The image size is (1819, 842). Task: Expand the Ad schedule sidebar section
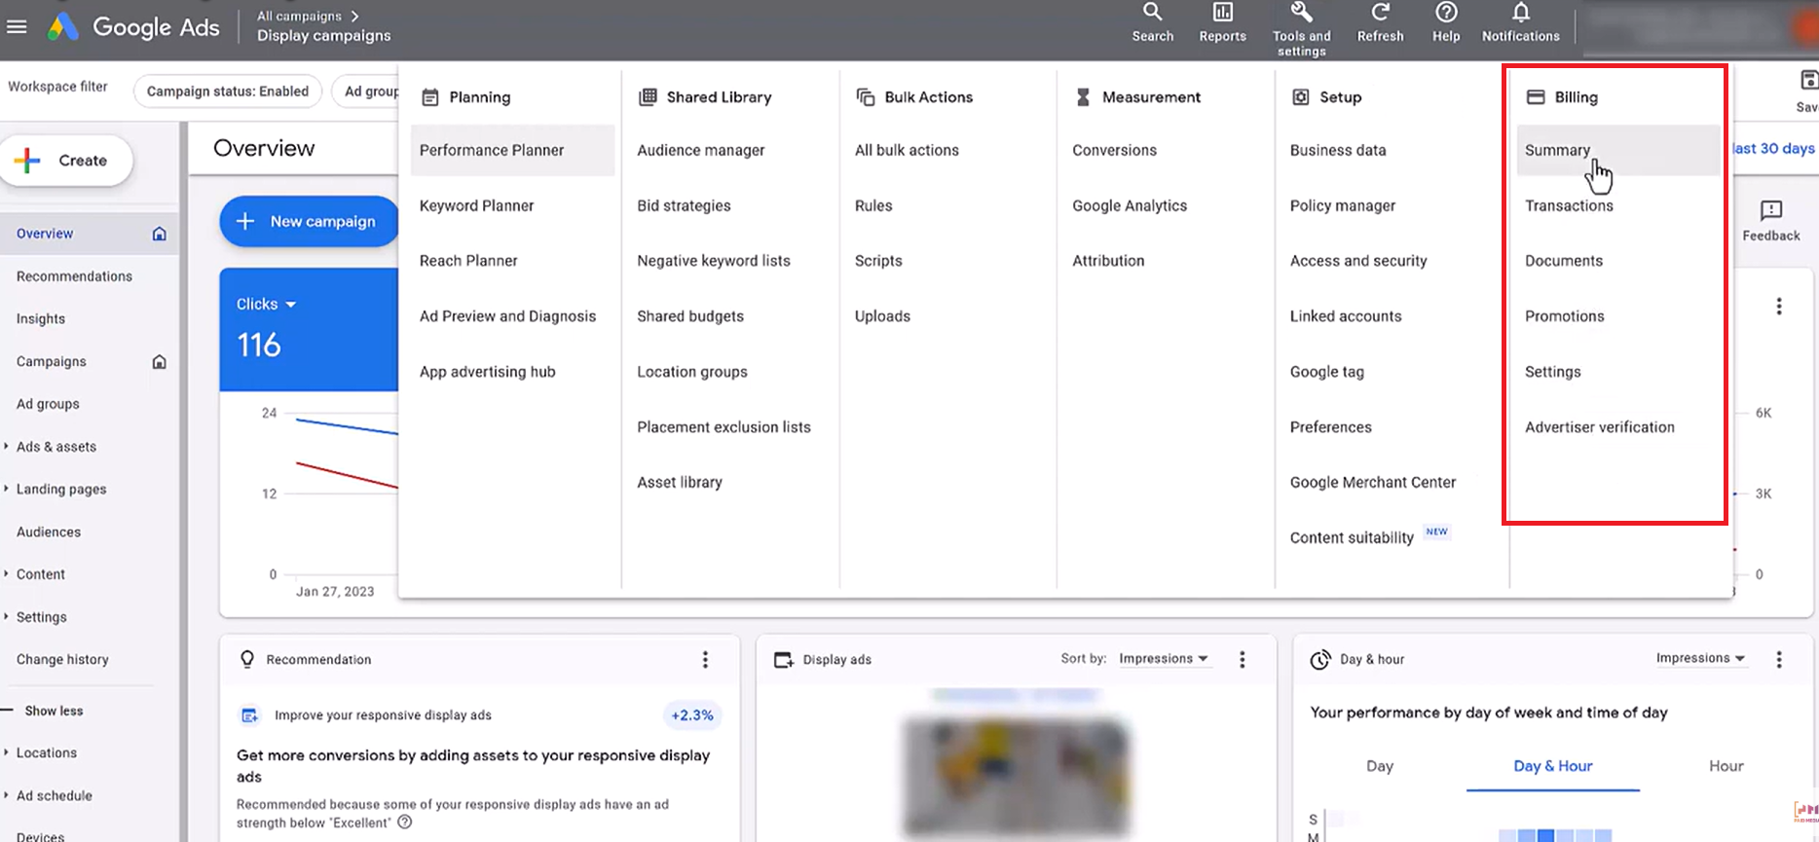click(x=7, y=795)
